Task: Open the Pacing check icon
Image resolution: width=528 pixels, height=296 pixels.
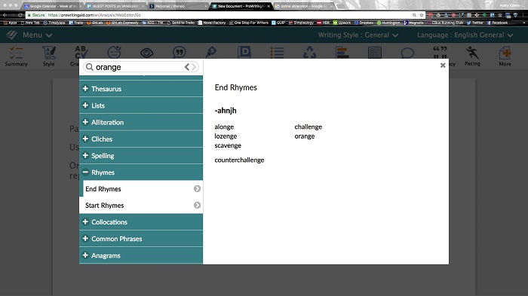Action: tap(472, 56)
